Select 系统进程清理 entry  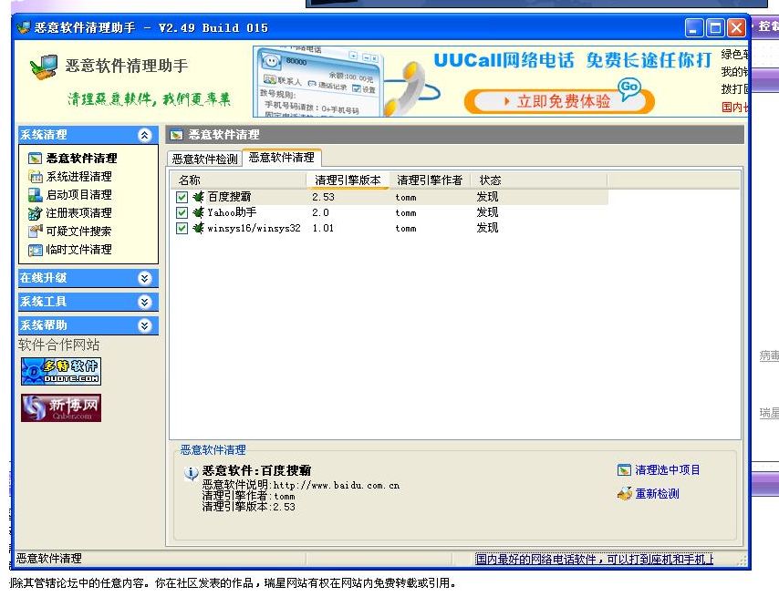(79, 177)
